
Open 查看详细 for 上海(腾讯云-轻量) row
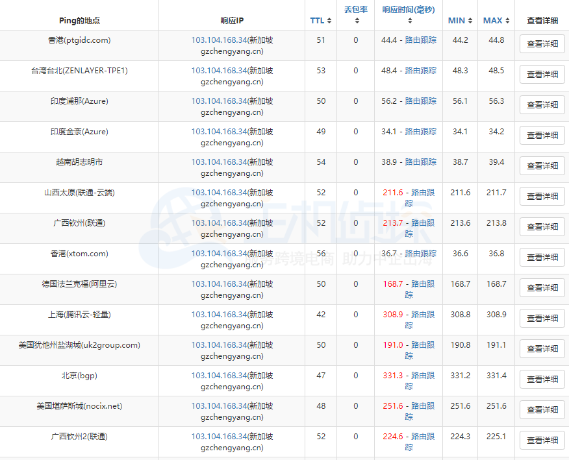tap(542, 318)
